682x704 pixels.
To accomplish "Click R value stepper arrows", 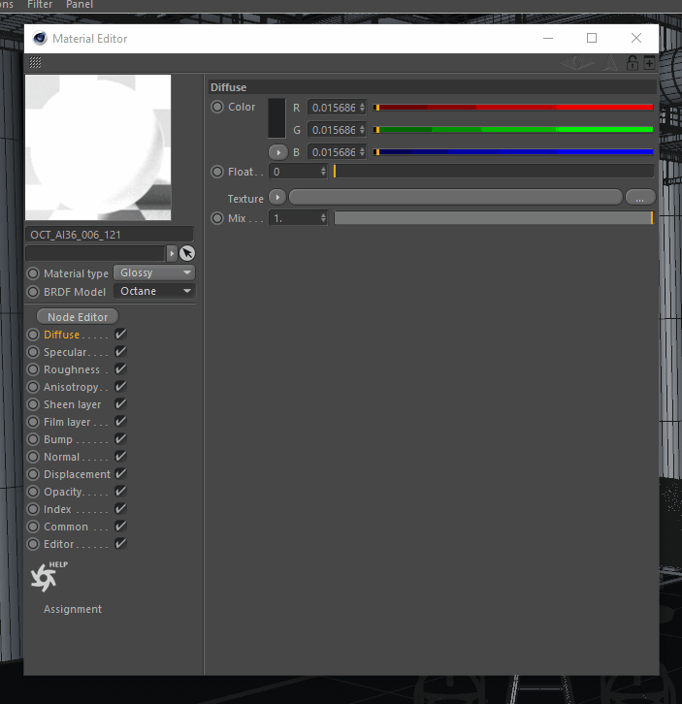I will [x=362, y=108].
